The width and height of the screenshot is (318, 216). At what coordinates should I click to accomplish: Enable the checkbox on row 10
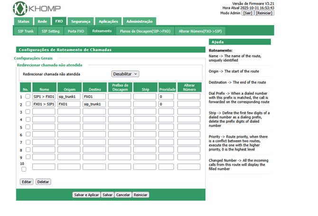(x=28, y=168)
